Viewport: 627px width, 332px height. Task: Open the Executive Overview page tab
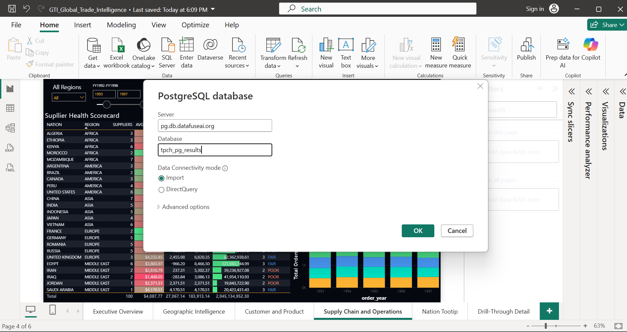tap(118, 311)
